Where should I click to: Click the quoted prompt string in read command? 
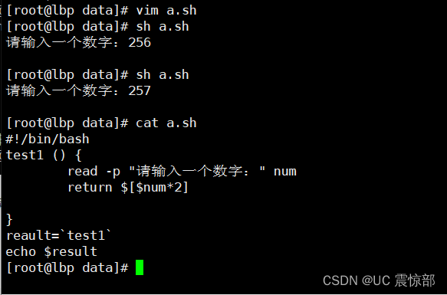tap(197, 172)
